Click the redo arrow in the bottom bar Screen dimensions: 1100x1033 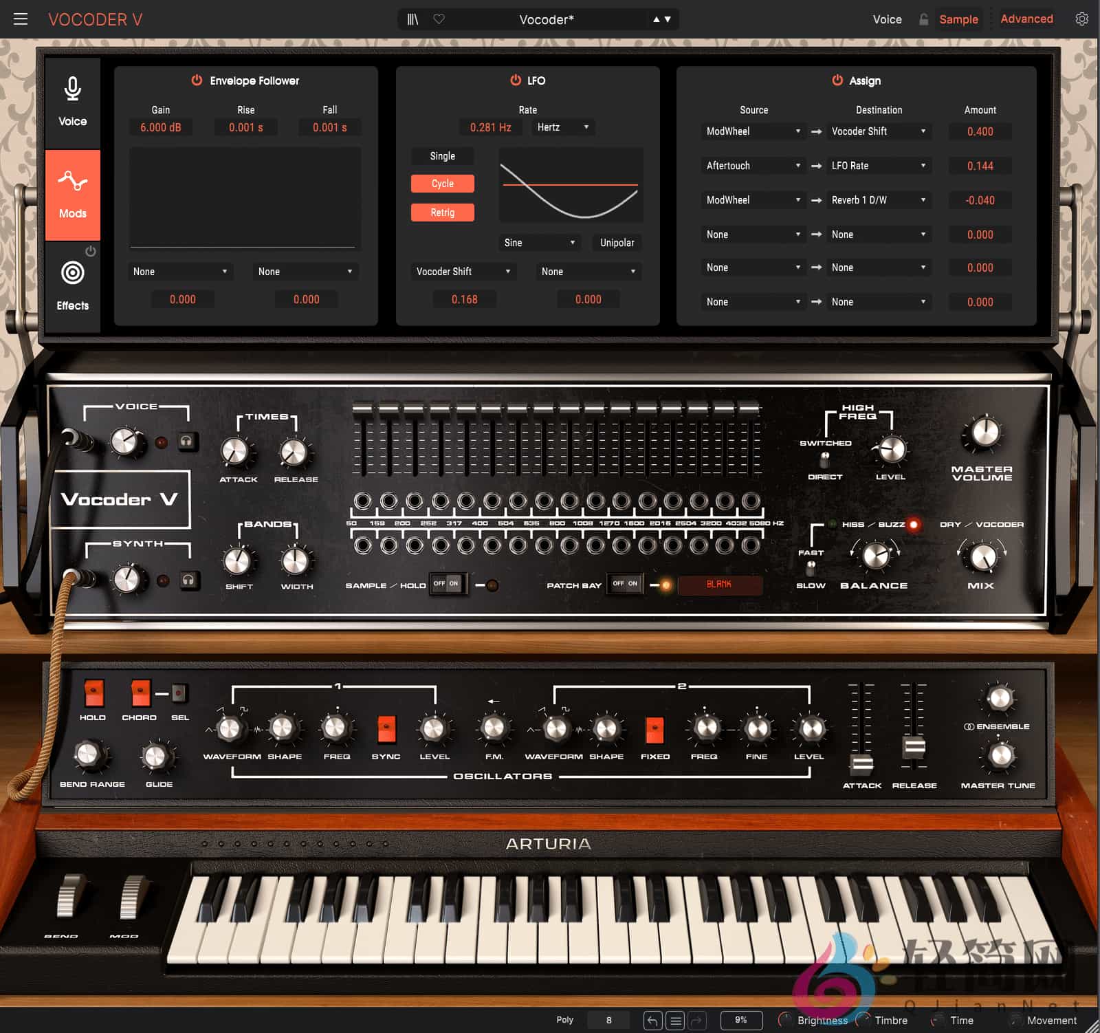coord(698,1021)
